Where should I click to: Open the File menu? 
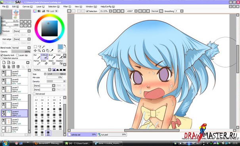(x=5, y=7)
